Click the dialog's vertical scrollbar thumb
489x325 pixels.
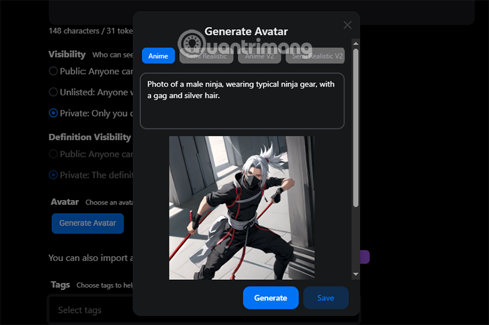[356, 122]
